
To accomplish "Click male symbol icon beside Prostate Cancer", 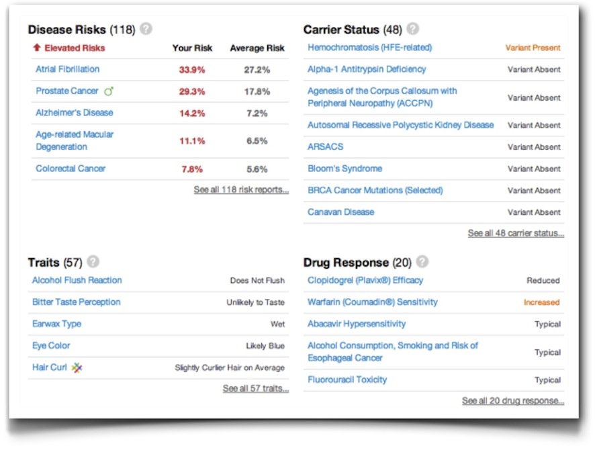I will [x=109, y=91].
